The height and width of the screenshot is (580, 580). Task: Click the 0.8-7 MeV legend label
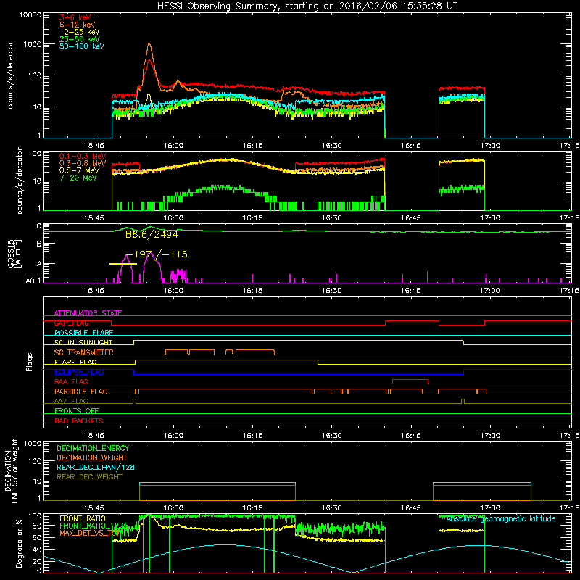tap(79, 170)
